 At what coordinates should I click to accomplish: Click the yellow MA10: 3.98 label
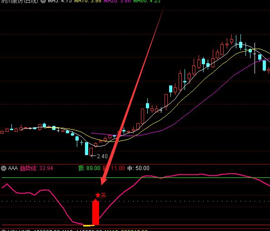(x=88, y=1)
